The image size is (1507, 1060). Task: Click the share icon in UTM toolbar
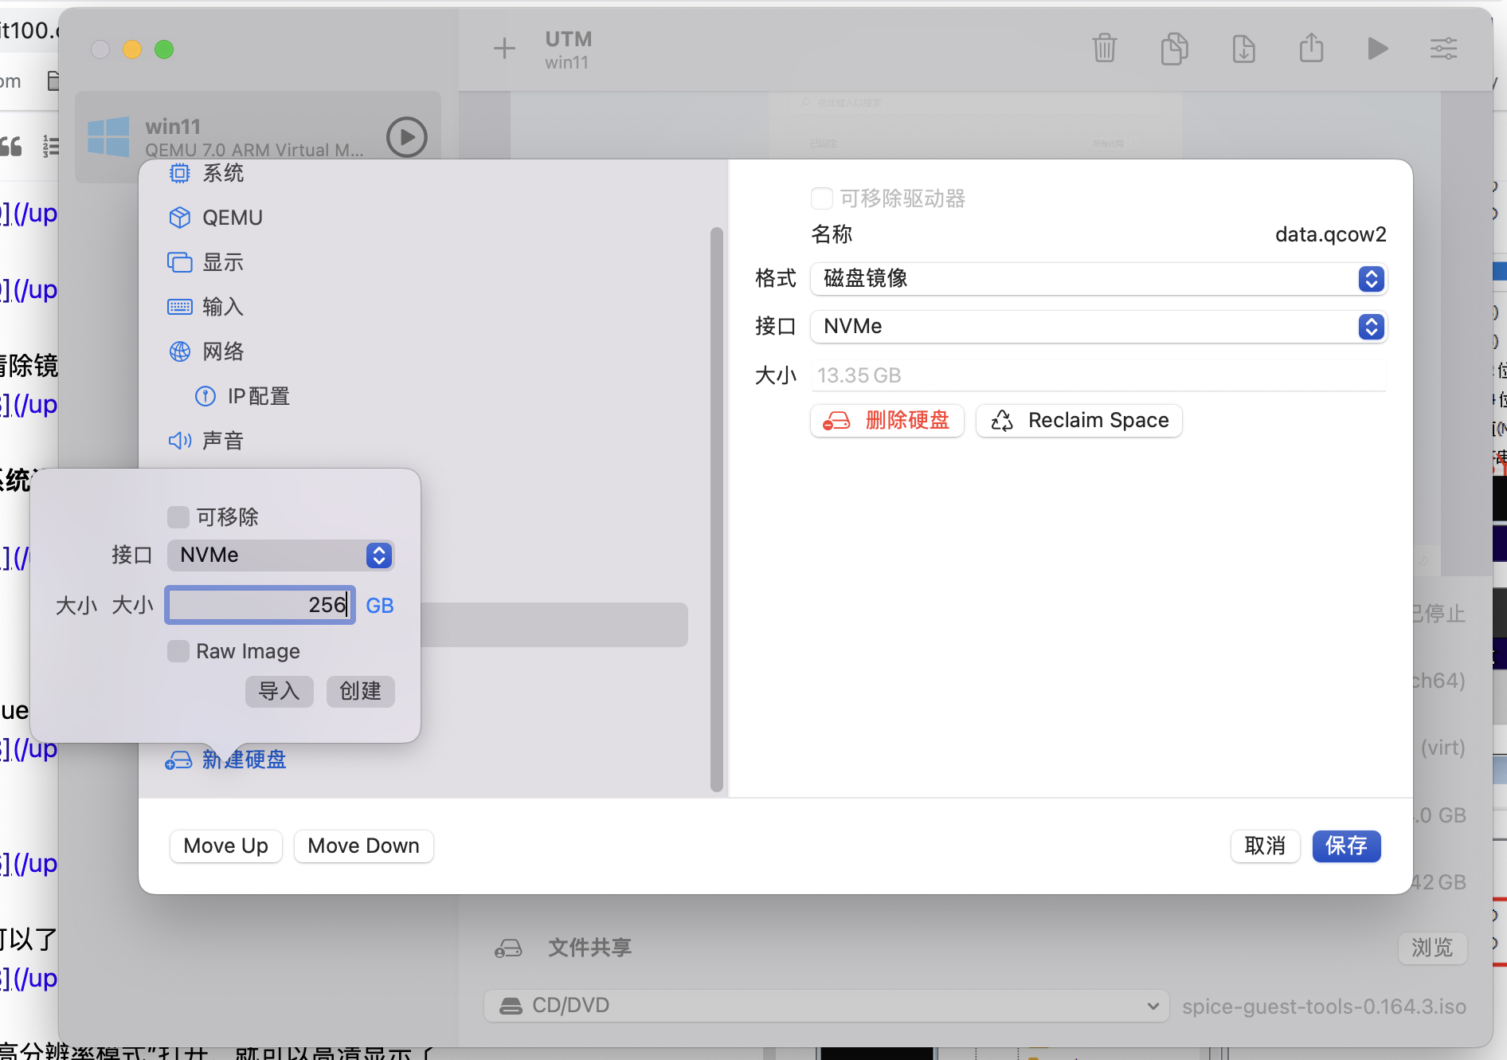[1311, 48]
